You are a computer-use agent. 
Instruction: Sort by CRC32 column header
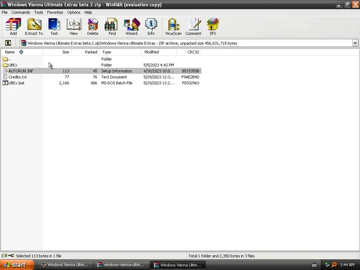[189, 52]
